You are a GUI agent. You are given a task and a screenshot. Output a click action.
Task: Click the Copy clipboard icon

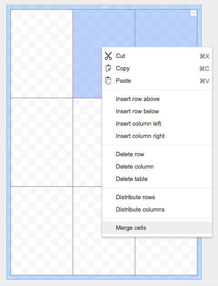point(108,68)
